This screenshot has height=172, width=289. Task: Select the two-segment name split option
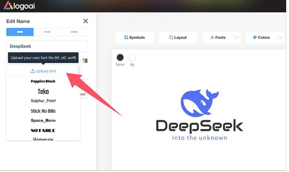[x=47, y=32]
